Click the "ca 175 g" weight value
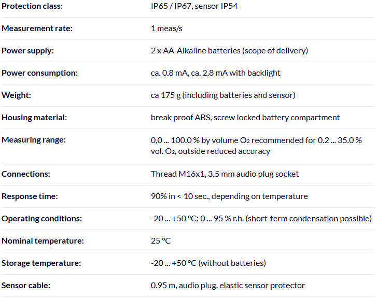This screenshot has width=377, height=298. coord(223,95)
